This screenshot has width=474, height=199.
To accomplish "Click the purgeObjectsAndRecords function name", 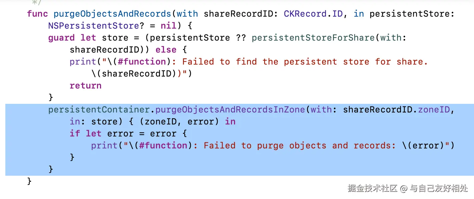I will tap(112, 14).
